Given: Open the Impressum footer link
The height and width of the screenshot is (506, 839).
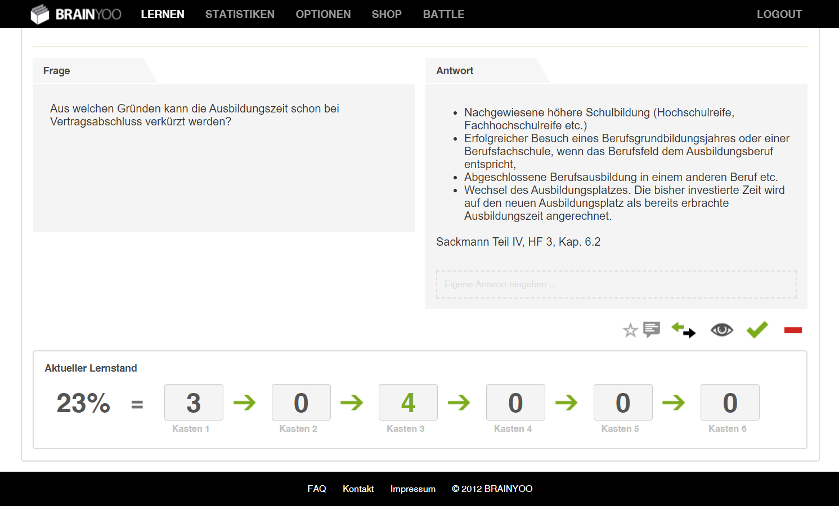Looking at the screenshot, I should [x=412, y=489].
